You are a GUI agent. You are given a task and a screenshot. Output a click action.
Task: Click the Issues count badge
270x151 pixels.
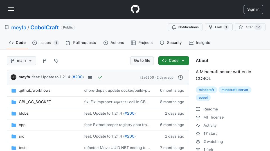(56, 43)
